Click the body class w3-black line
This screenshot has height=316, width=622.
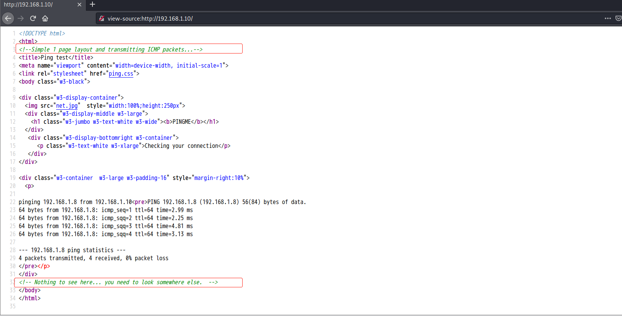(x=55, y=82)
